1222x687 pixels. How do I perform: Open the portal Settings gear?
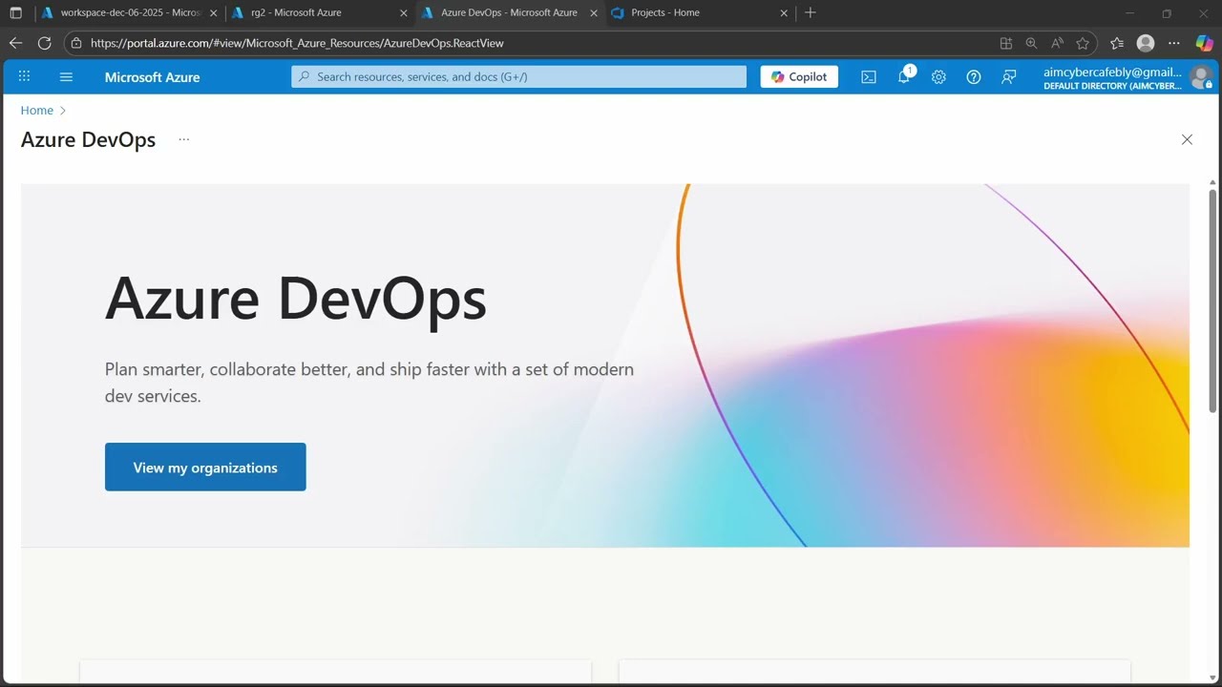(938, 77)
